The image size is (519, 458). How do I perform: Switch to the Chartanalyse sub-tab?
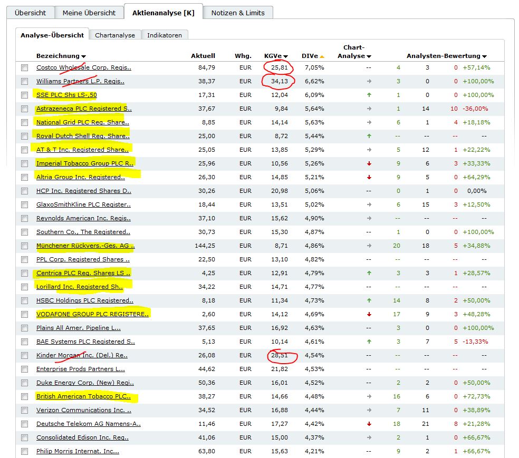coord(115,35)
